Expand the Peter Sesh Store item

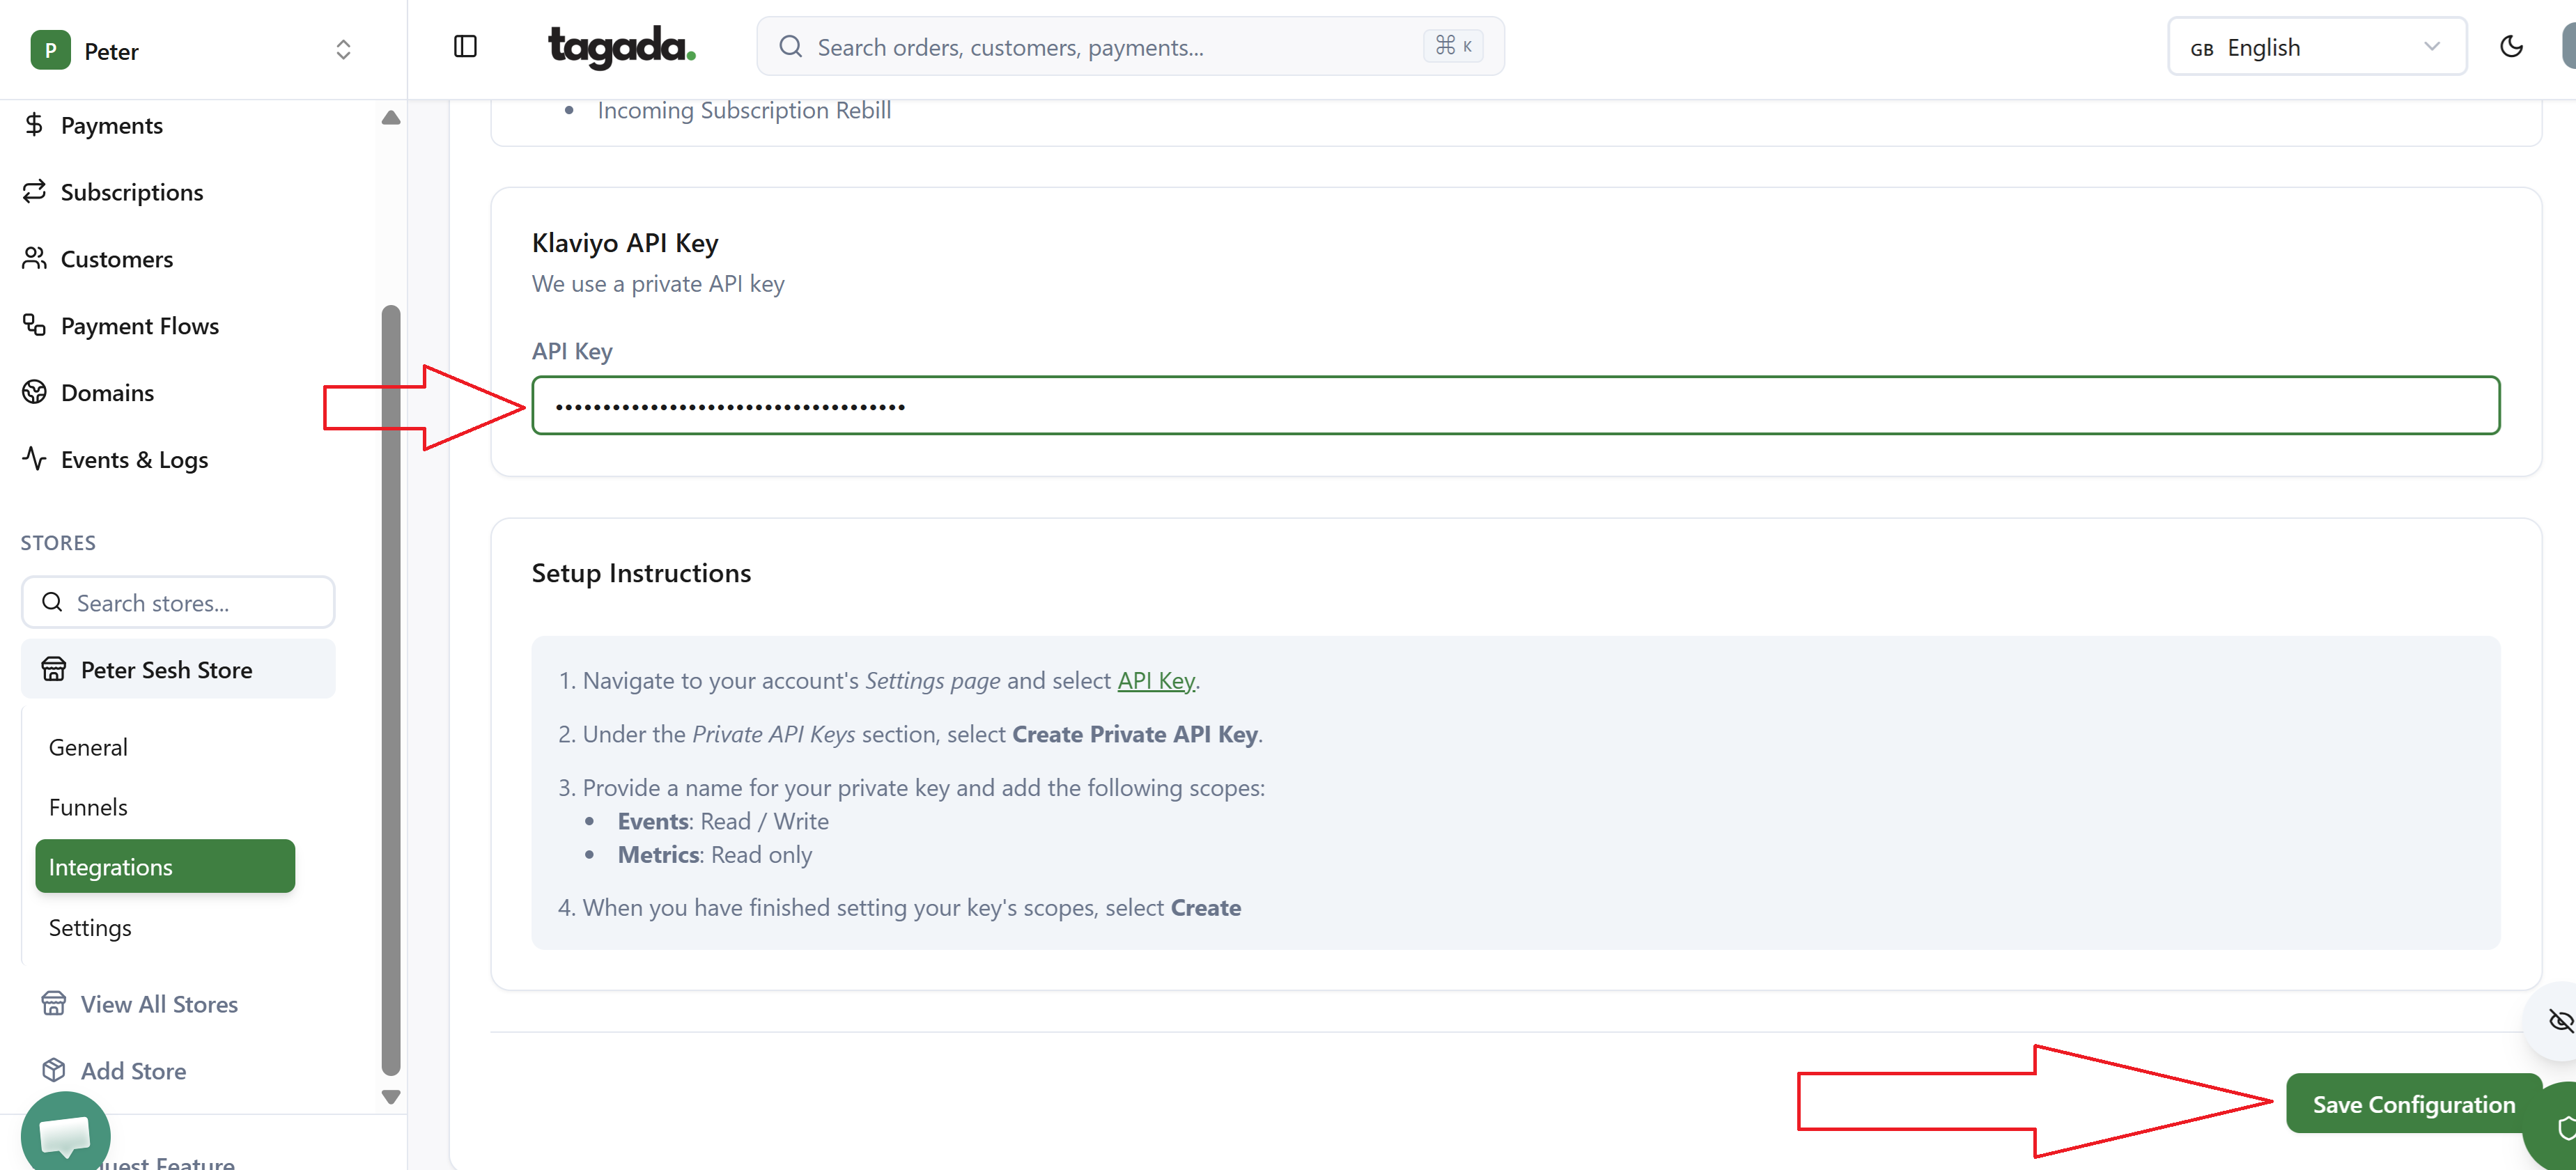coord(178,670)
